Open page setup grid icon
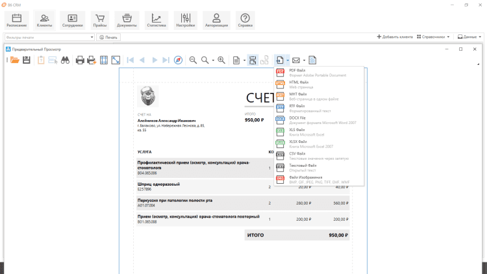 click(x=104, y=60)
